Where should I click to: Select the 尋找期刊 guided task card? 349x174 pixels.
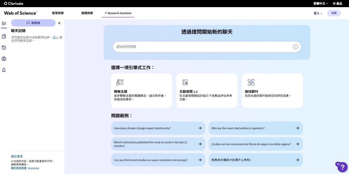point(272,91)
